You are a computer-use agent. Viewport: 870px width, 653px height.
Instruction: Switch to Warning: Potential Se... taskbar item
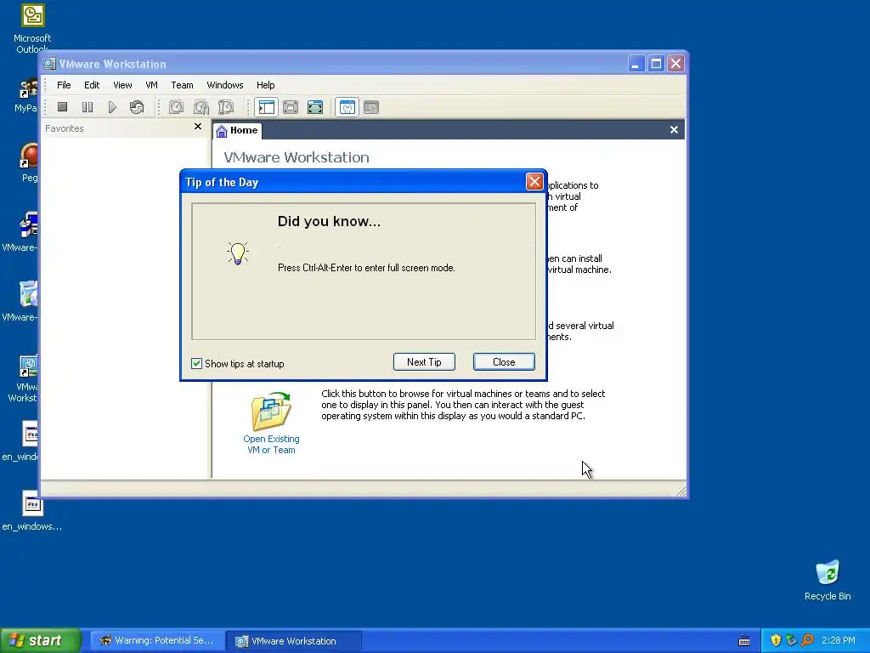pos(157,641)
